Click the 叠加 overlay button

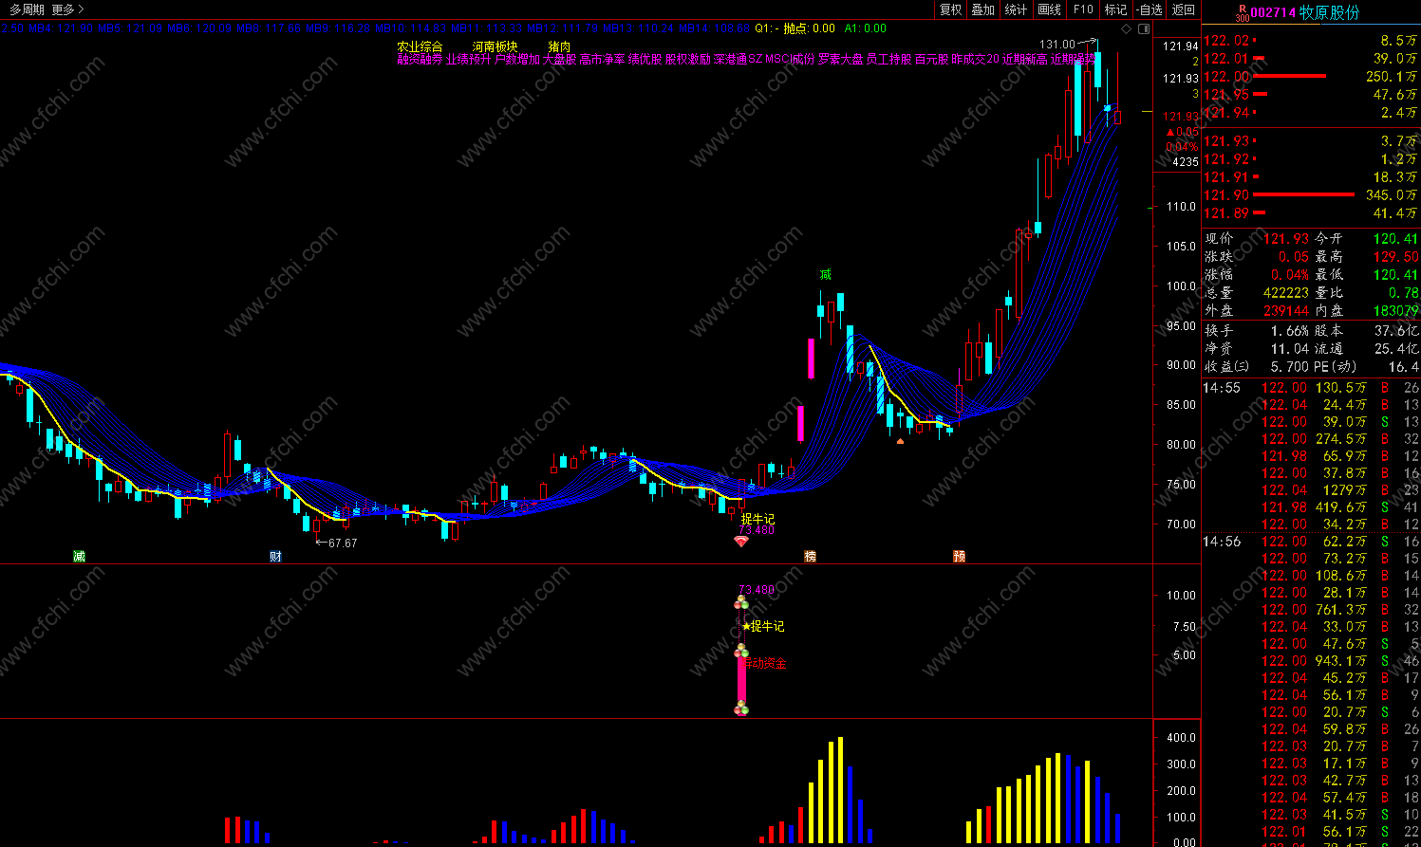tap(983, 9)
